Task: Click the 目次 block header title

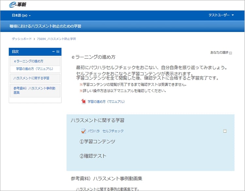Action: (15, 52)
